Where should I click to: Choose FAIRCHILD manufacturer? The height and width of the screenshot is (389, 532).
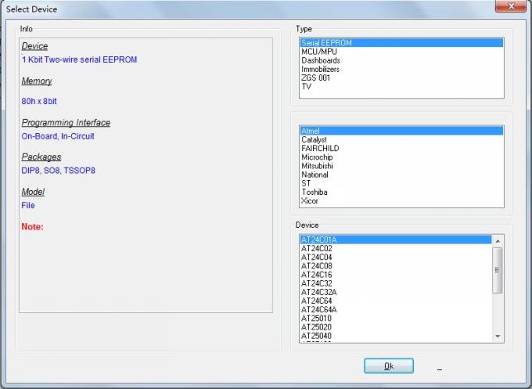coord(401,149)
